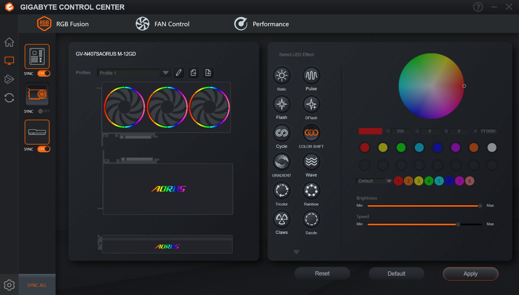Pick the white color swatch
Image resolution: width=519 pixels, height=295 pixels.
click(492, 148)
